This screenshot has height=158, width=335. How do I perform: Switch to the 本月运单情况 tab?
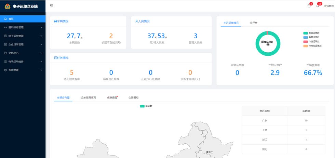231,23
